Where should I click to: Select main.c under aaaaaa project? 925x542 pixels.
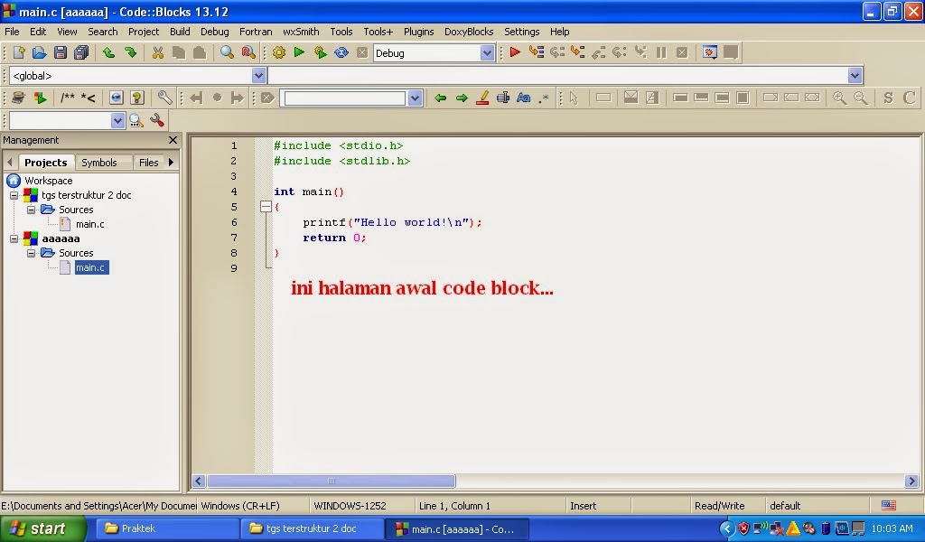click(x=90, y=267)
